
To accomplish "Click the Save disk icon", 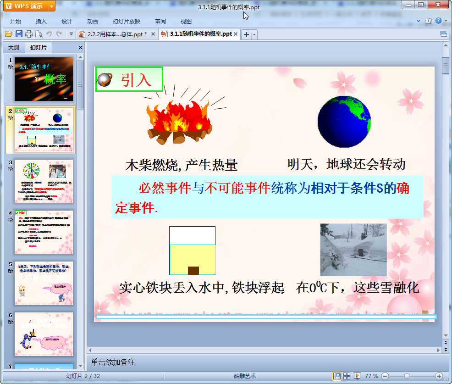I will pyautogui.click(x=19, y=34).
